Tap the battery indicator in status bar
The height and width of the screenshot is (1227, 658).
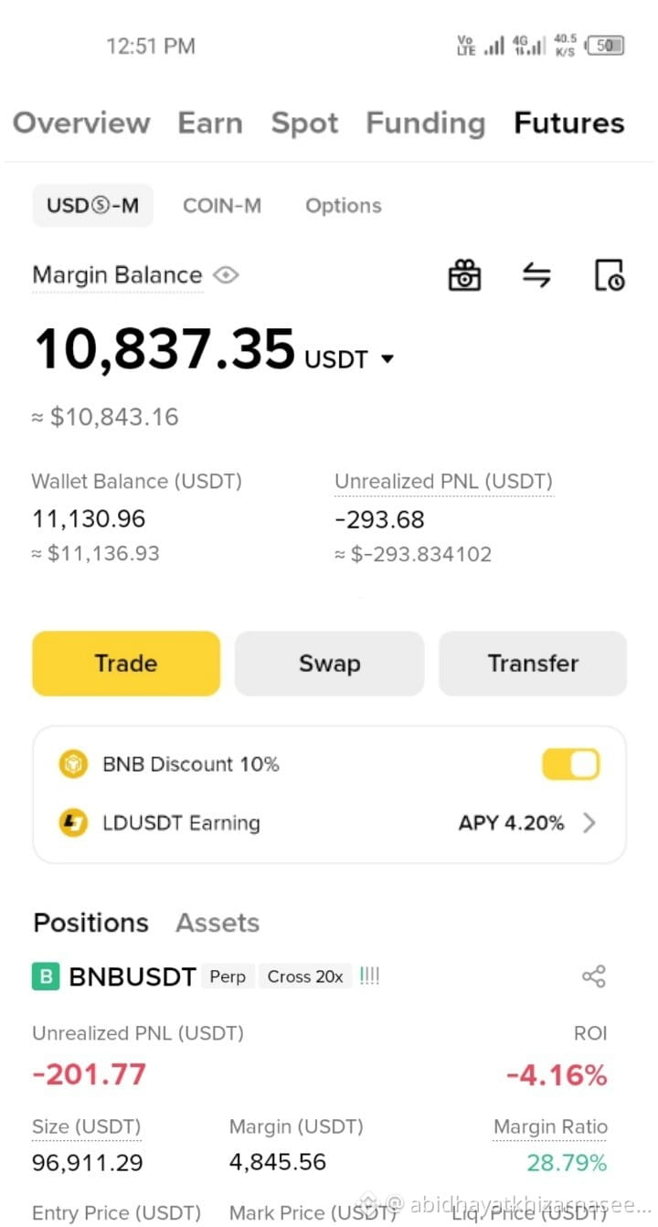tap(605, 45)
